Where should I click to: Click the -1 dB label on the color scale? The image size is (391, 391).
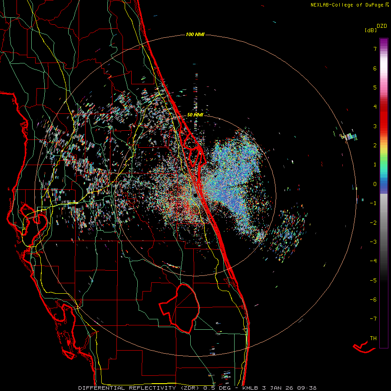coord(373,203)
